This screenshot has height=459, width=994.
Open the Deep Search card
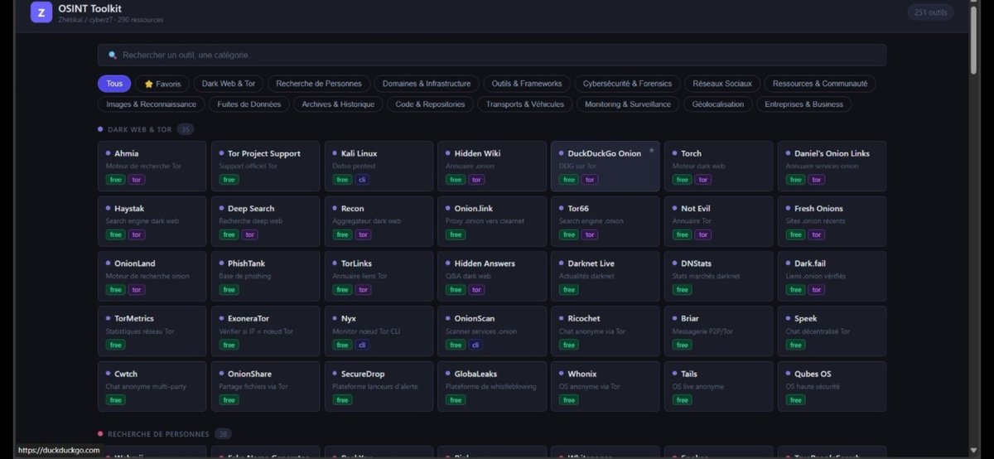(265, 221)
